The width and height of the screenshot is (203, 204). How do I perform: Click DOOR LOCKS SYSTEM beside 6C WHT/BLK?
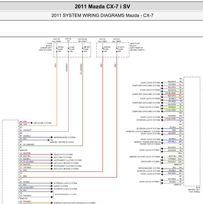pyautogui.click(x=150, y=174)
